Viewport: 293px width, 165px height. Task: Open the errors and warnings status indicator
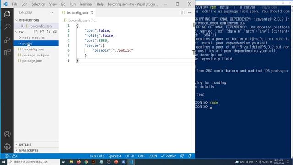coord(11,156)
